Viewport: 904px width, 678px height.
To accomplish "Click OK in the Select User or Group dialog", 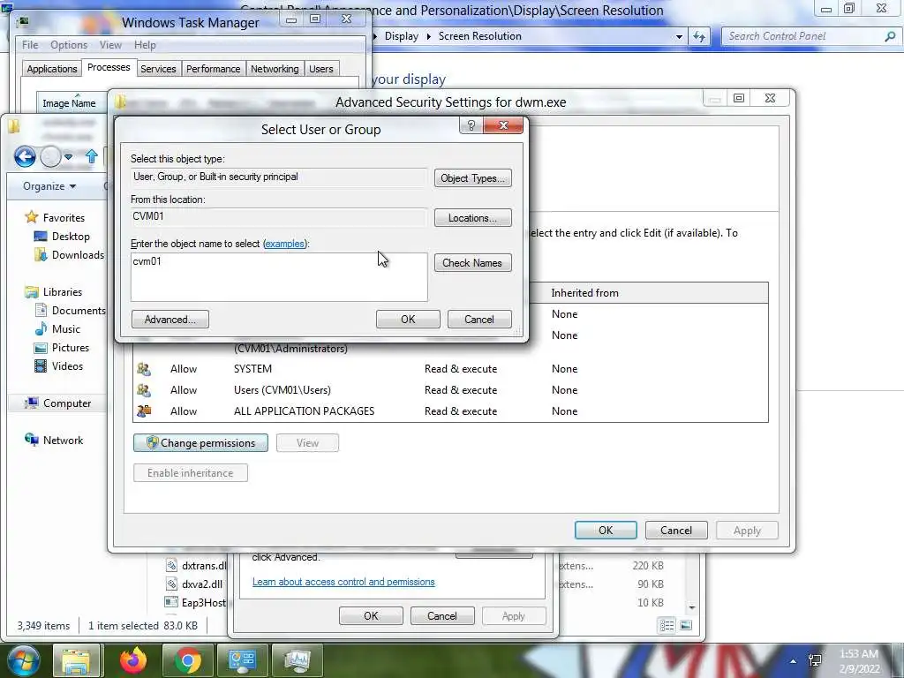I will coord(408,320).
